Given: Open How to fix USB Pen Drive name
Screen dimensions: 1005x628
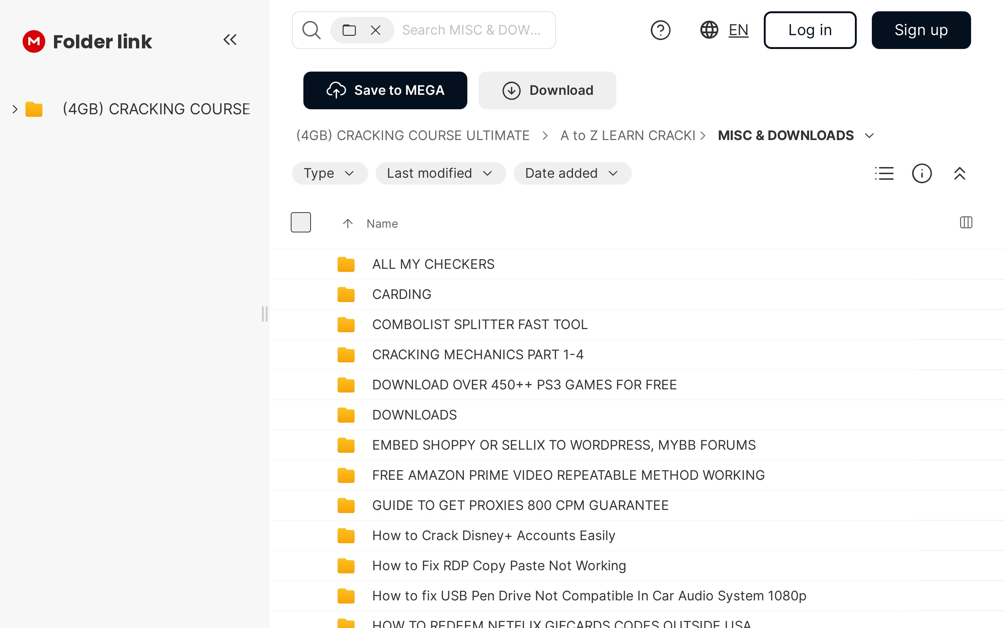Looking at the screenshot, I should pos(589,596).
